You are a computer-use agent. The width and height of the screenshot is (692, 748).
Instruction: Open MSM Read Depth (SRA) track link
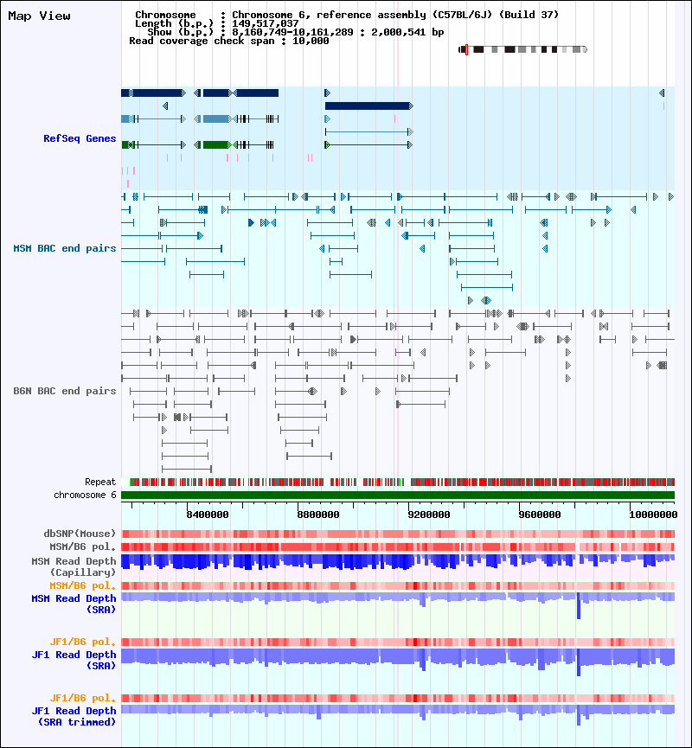[x=74, y=604]
